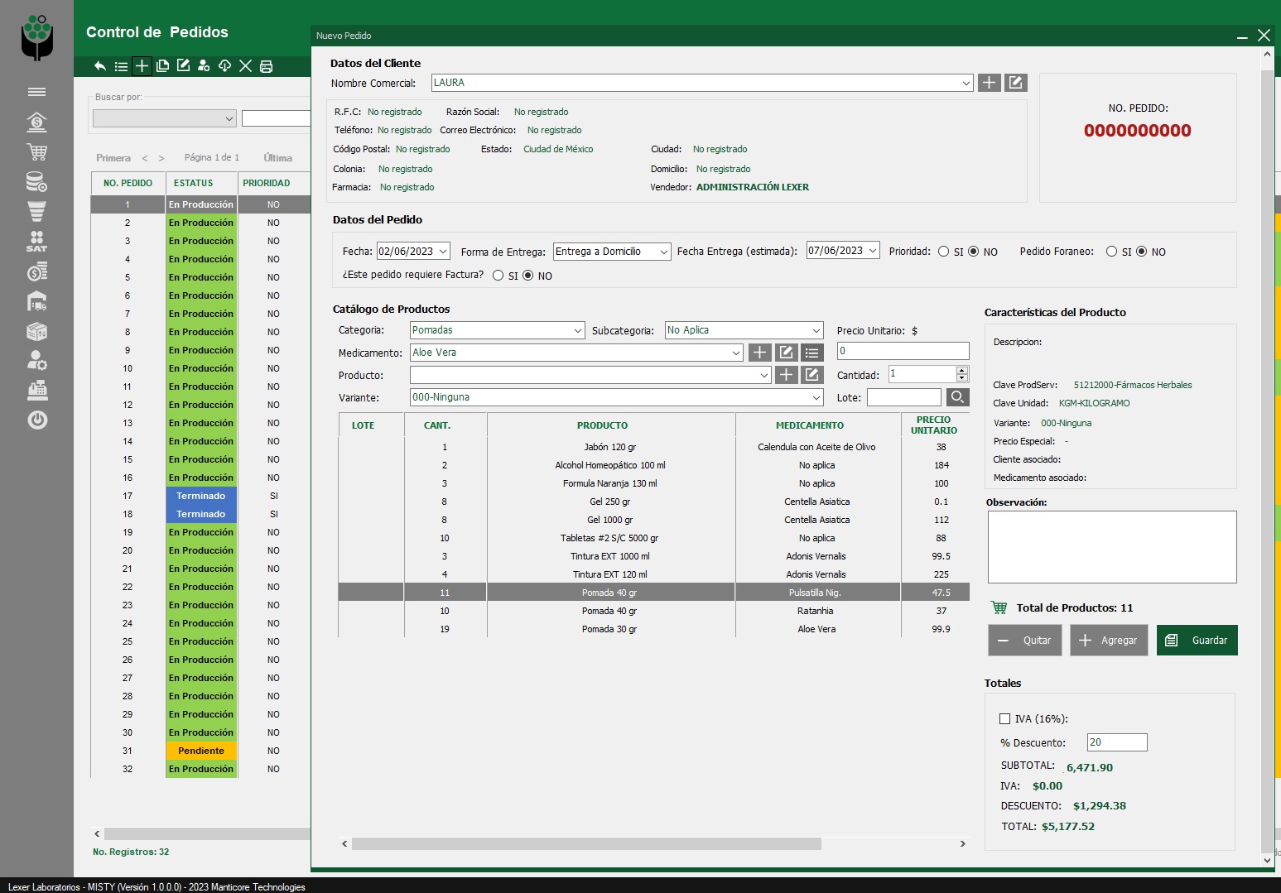Expand the empty Producto dropdown
Image resolution: width=1281 pixels, height=893 pixels.
(x=764, y=375)
